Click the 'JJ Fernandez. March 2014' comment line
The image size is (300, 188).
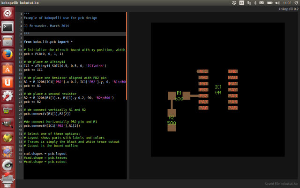[x=46, y=26]
